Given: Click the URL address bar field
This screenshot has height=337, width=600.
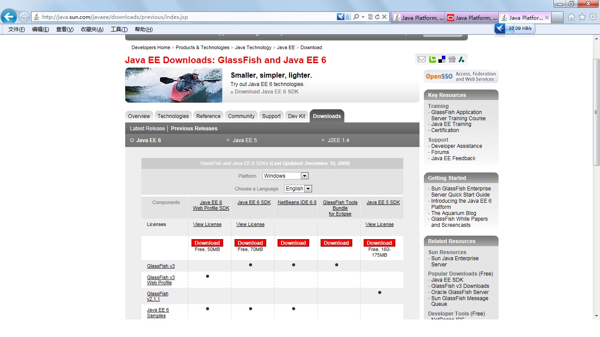Looking at the screenshot, I should [x=184, y=17].
